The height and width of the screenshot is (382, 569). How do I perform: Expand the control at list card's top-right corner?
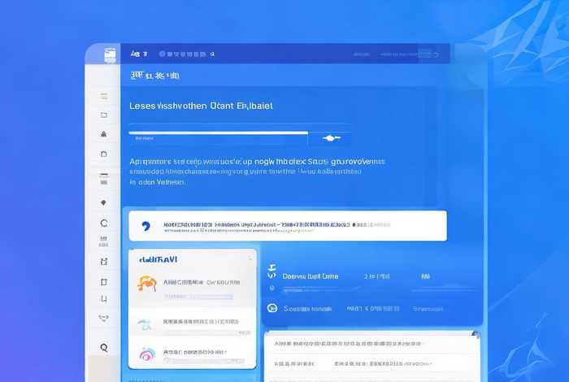(250, 258)
